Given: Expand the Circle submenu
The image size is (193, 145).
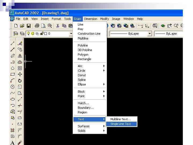Looking at the screenshot, I should [x=90, y=71].
